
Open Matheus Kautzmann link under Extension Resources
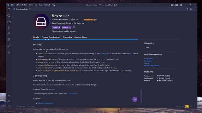click(151, 66)
